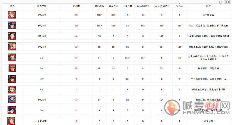Image resolution: width=232 pixels, height=125 pixels.
Task: Click hunter portrait in the 特定时间战场 row
Action: tap(12, 36)
